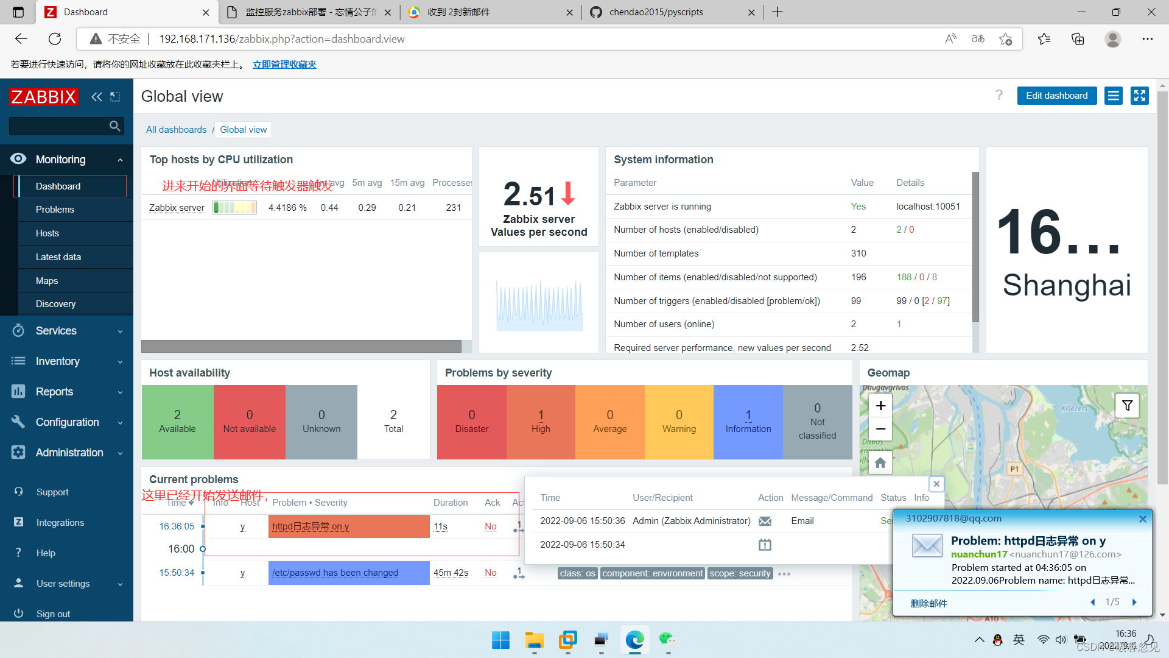Open the Geomap severity filter
Screen dimensions: 1169x658
(1128, 406)
